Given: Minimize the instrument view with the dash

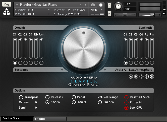Looking at the screenshot, I should (x=164, y=6).
